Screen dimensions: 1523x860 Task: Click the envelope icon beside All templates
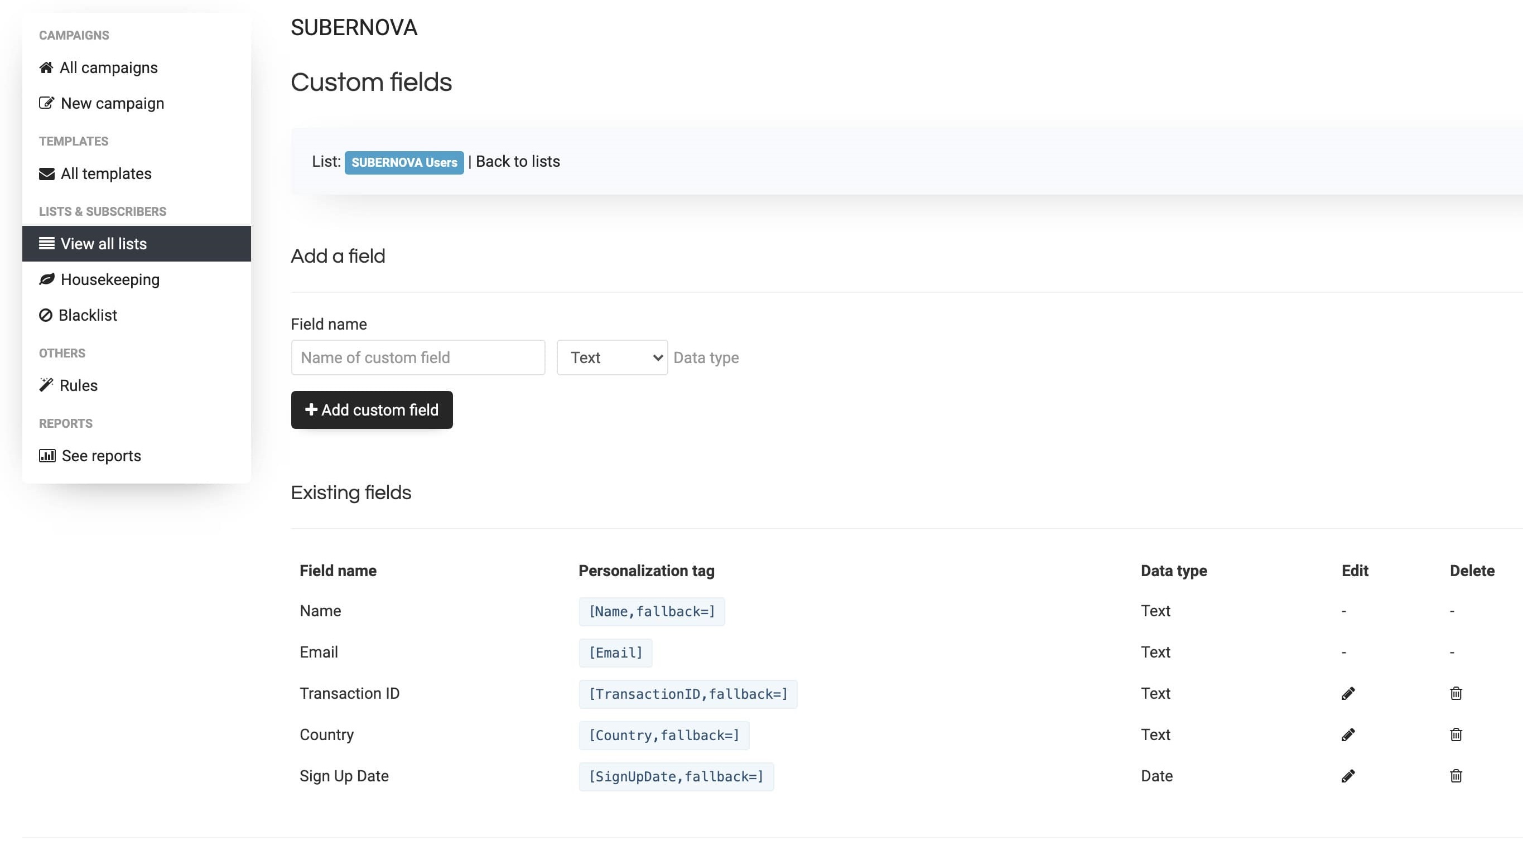(47, 174)
